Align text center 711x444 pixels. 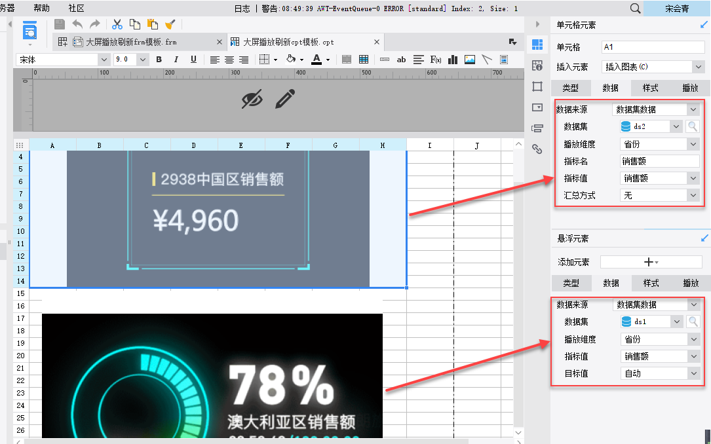(x=229, y=60)
